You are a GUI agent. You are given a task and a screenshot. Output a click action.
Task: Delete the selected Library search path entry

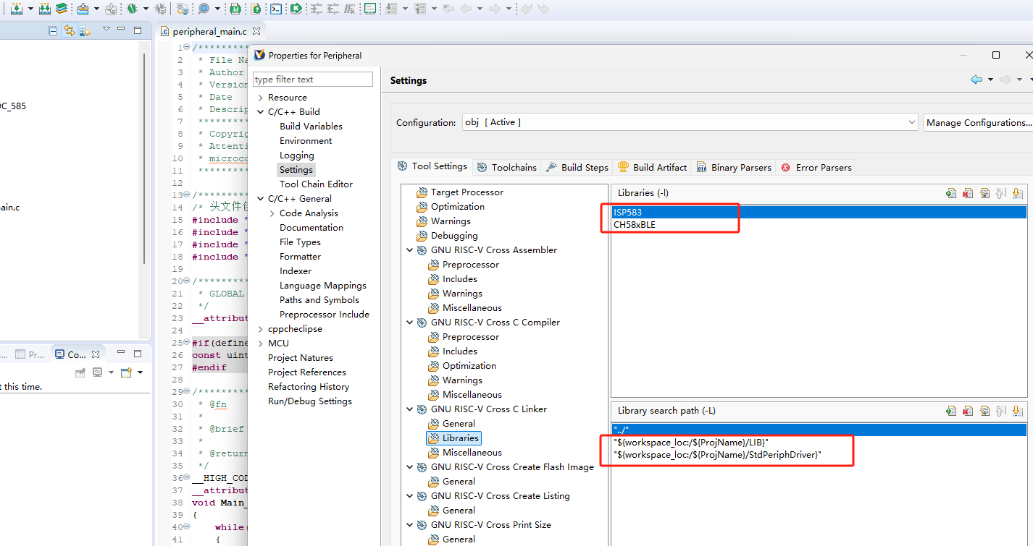[968, 411]
